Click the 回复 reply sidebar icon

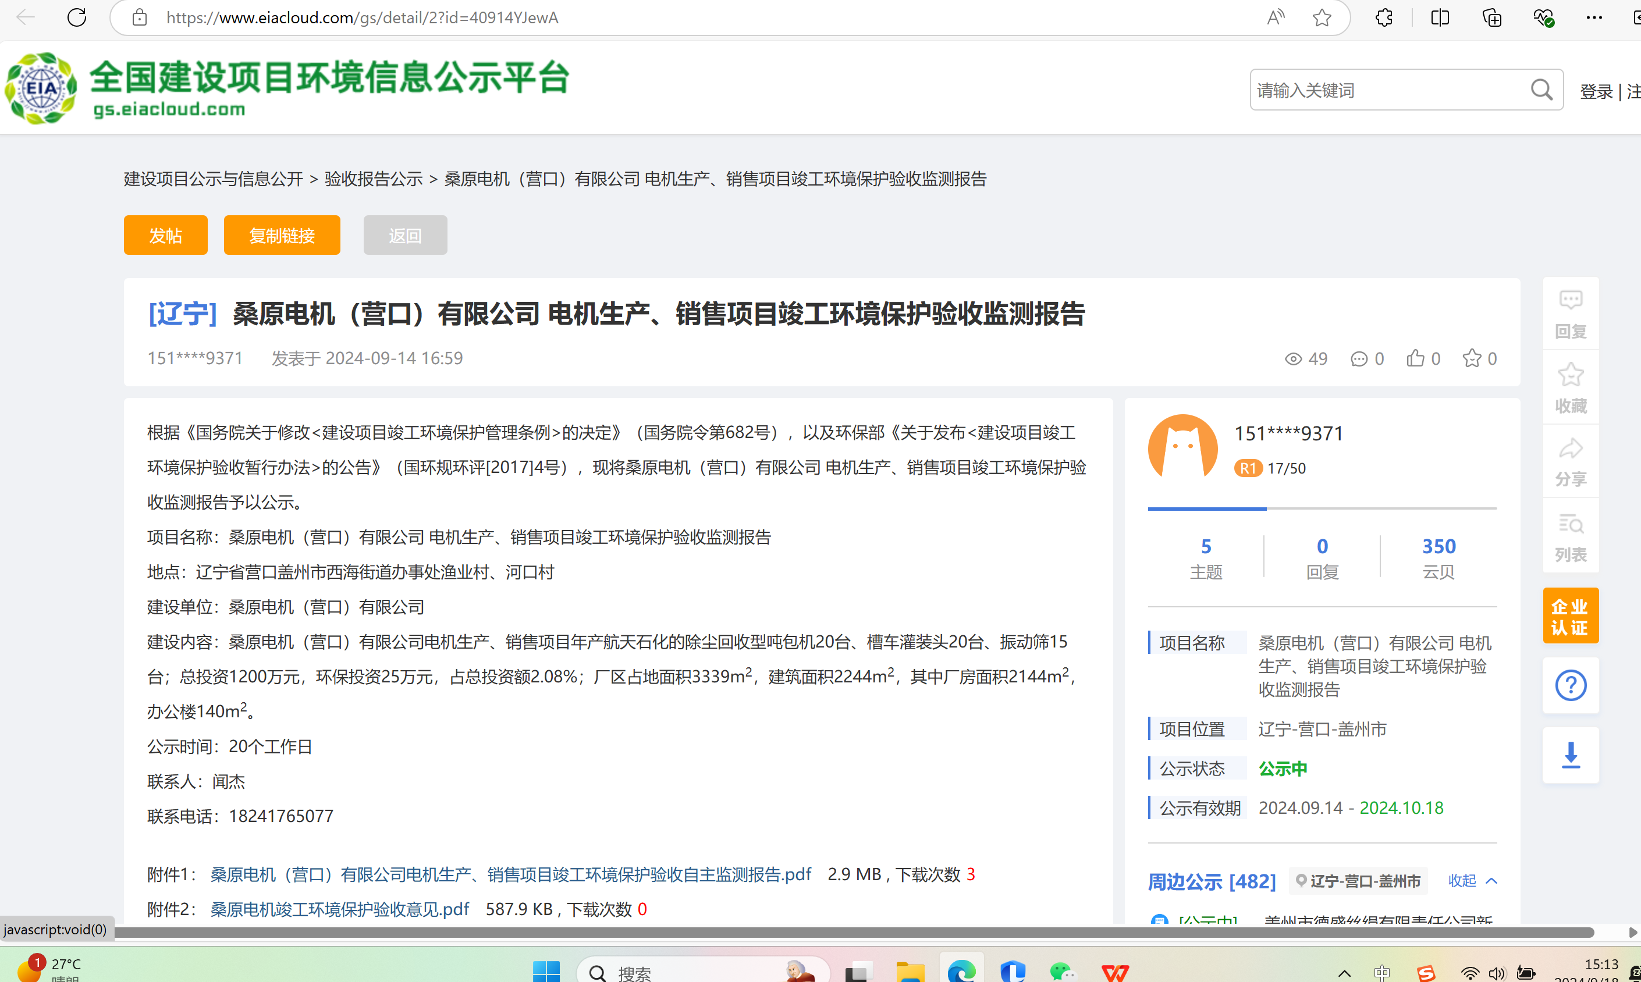[1570, 314]
